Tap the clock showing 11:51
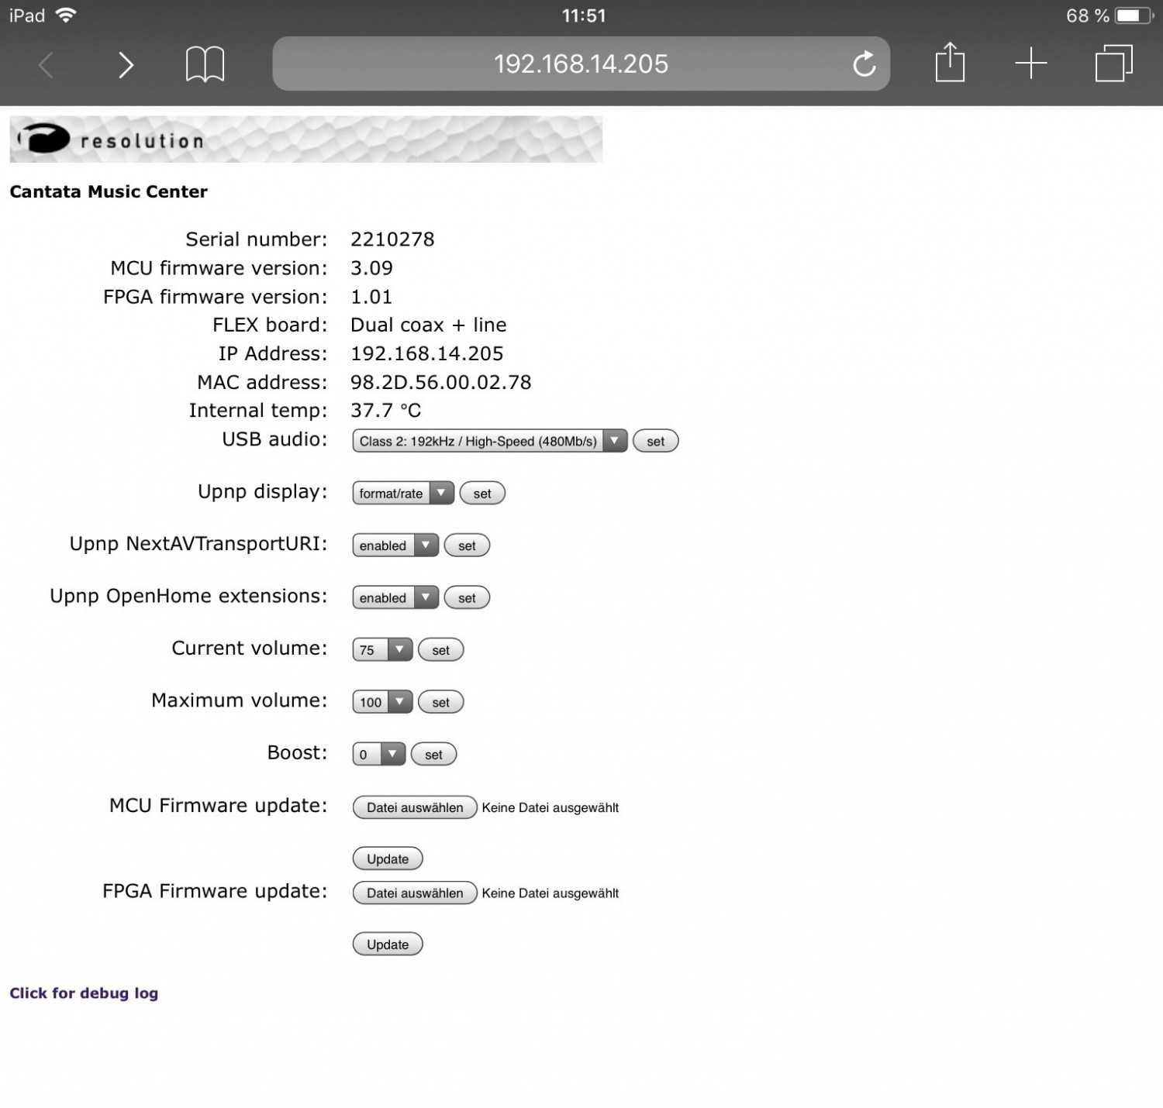The width and height of the screenshot is (1163, 1108). 583,15
